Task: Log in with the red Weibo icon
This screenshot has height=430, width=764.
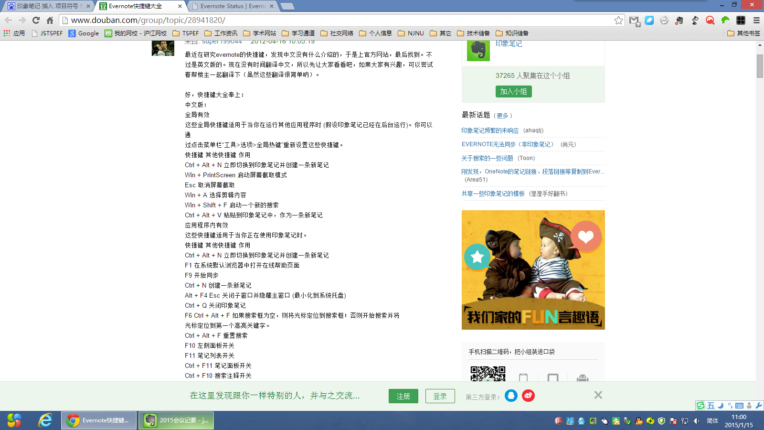Action: click(528, 396)
